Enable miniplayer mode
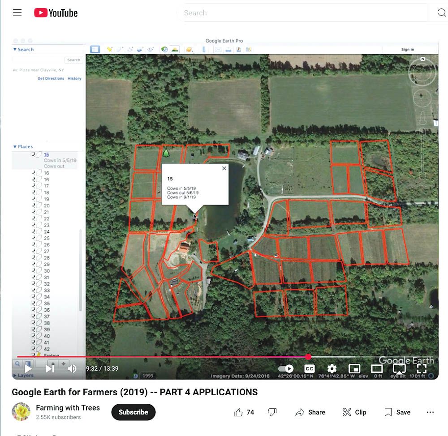Screen dimensions: 448x436 pyautogui.click(x=354, y=368)
